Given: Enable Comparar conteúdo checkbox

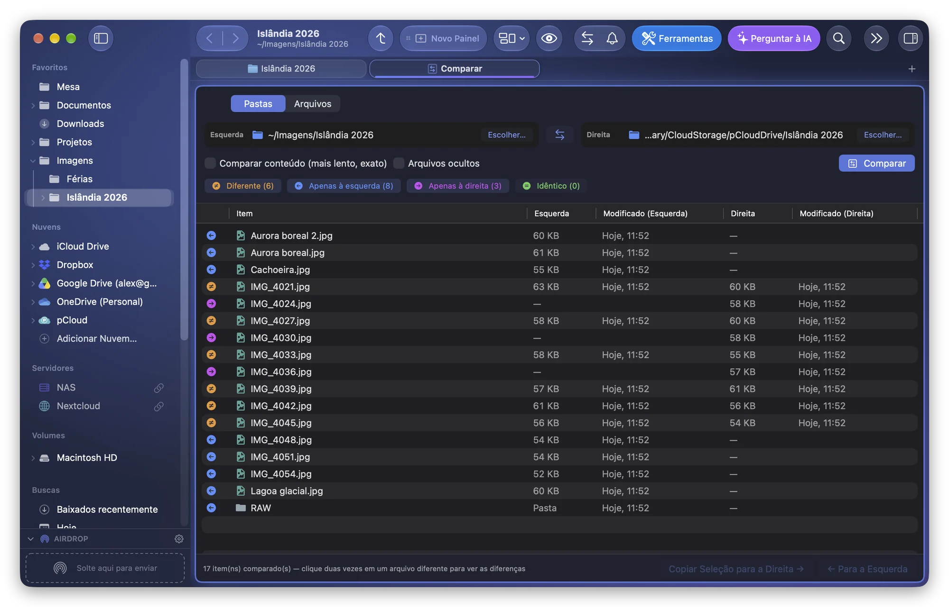Looking at the screenshot, I should coord(210,163).
